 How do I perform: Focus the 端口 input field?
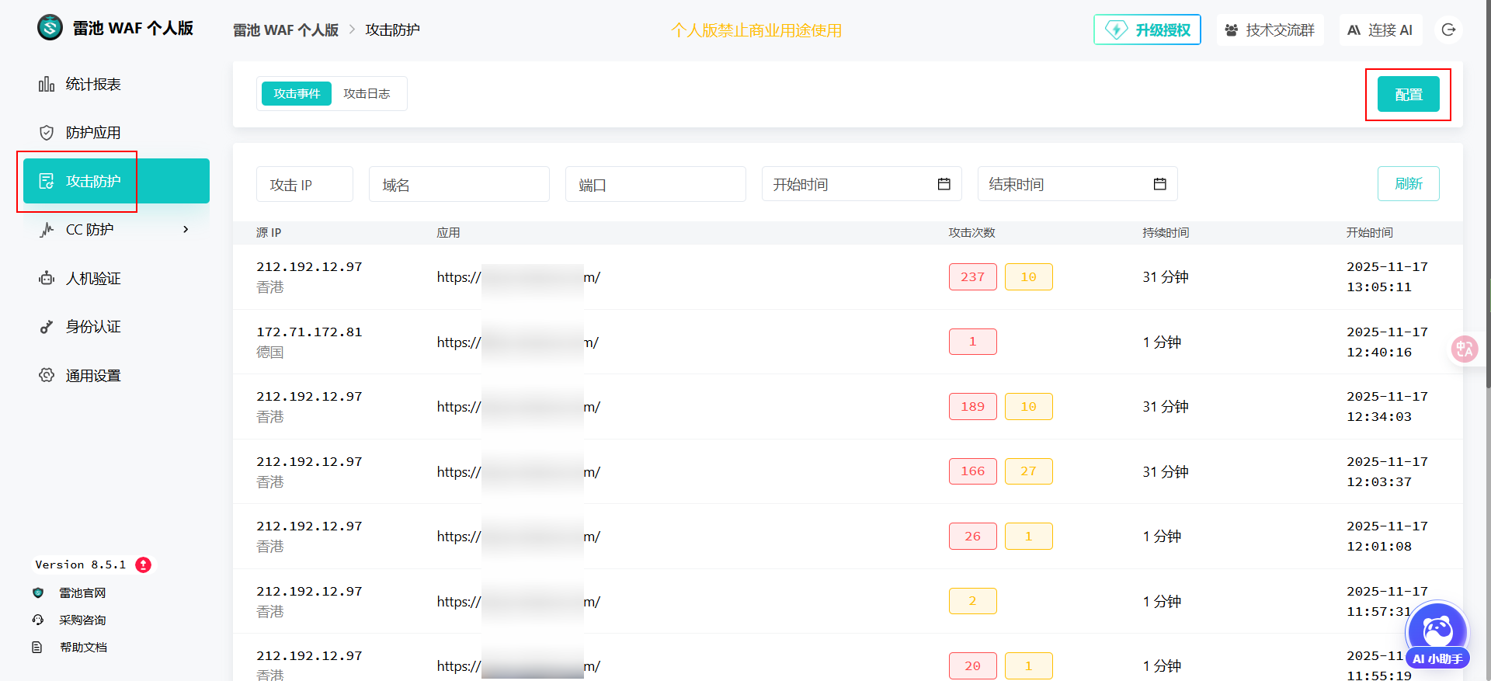click(655, 184)
